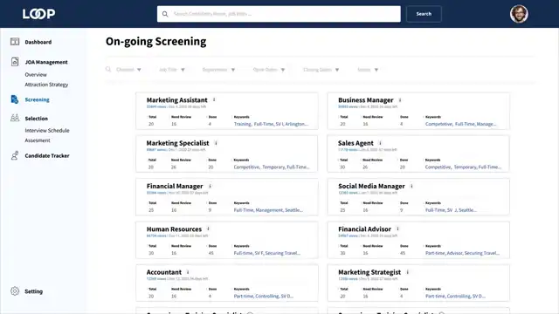Open Setting in the sidebar
559x314 pixels.
(x=33, y=291)
